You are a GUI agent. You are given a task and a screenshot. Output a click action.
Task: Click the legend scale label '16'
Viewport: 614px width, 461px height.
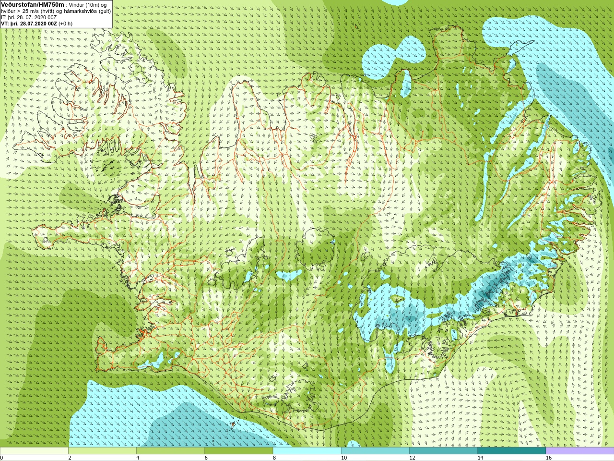[x=549, y=458]
